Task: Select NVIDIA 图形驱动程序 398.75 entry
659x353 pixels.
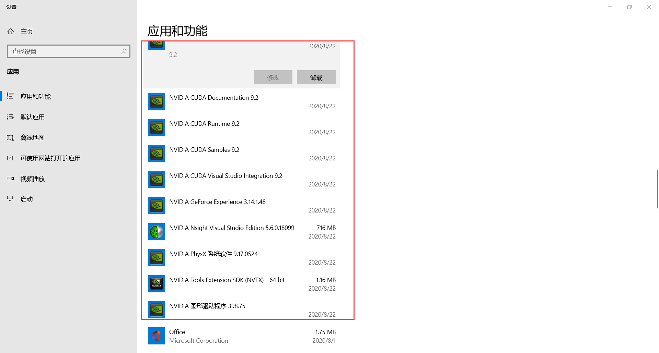Action: coord(242,310)
